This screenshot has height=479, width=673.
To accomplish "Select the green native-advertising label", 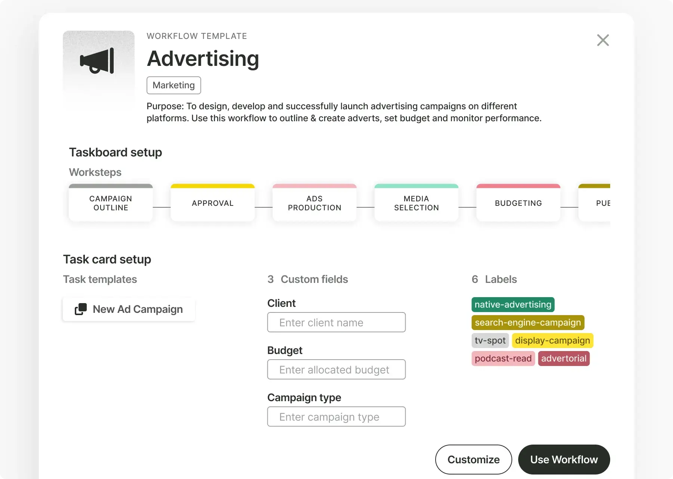I will pos(513,305).
